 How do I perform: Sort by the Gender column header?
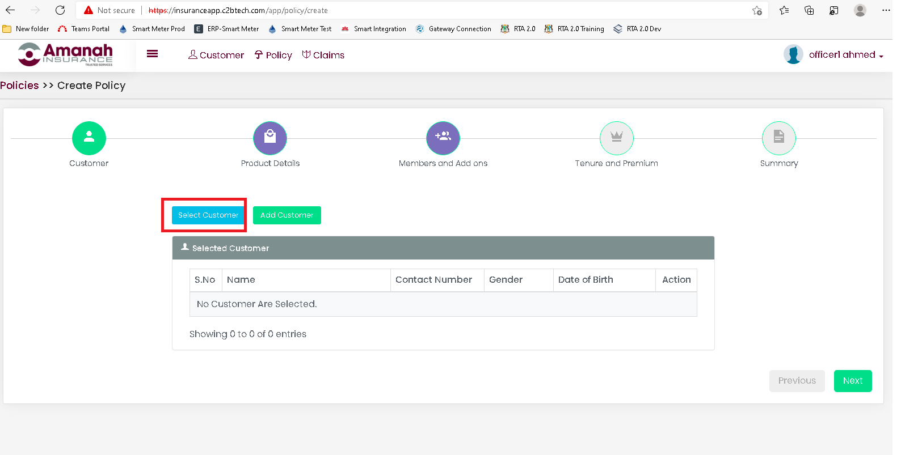point(519,280)
